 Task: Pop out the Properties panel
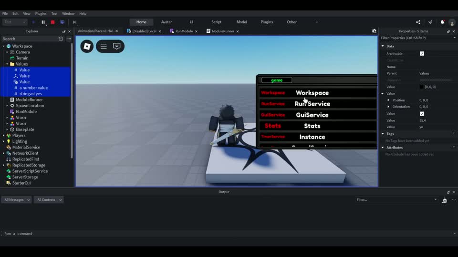(448, 31)
